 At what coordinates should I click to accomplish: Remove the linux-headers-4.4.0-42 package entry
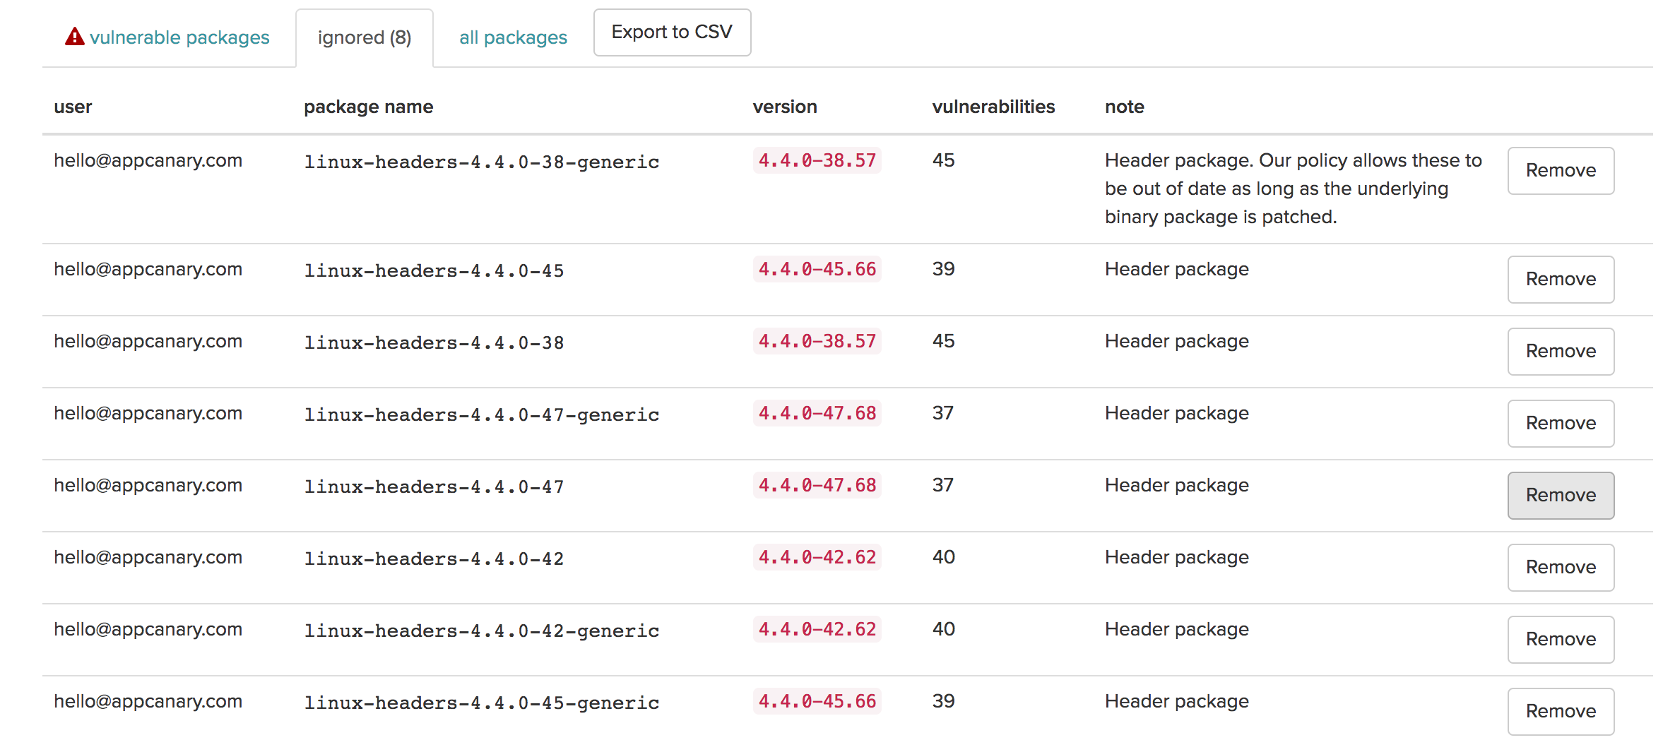[1561, 568]
